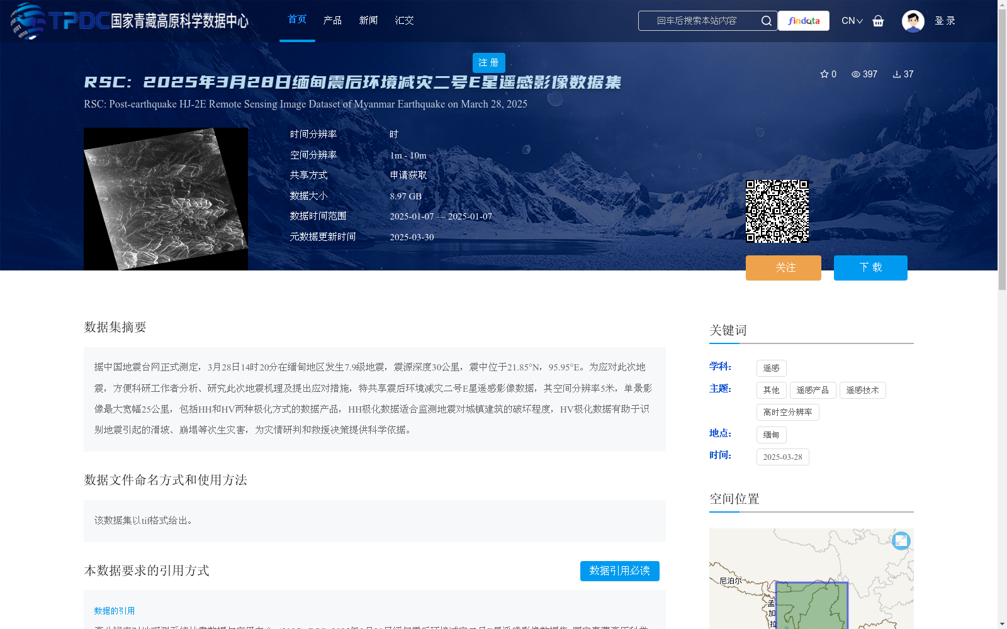Image resolution: width=1007 pixels, height=629 pixels.
Task: Click the 数据文件命名方式和使用方法 heading
Action: pos(166,480)
